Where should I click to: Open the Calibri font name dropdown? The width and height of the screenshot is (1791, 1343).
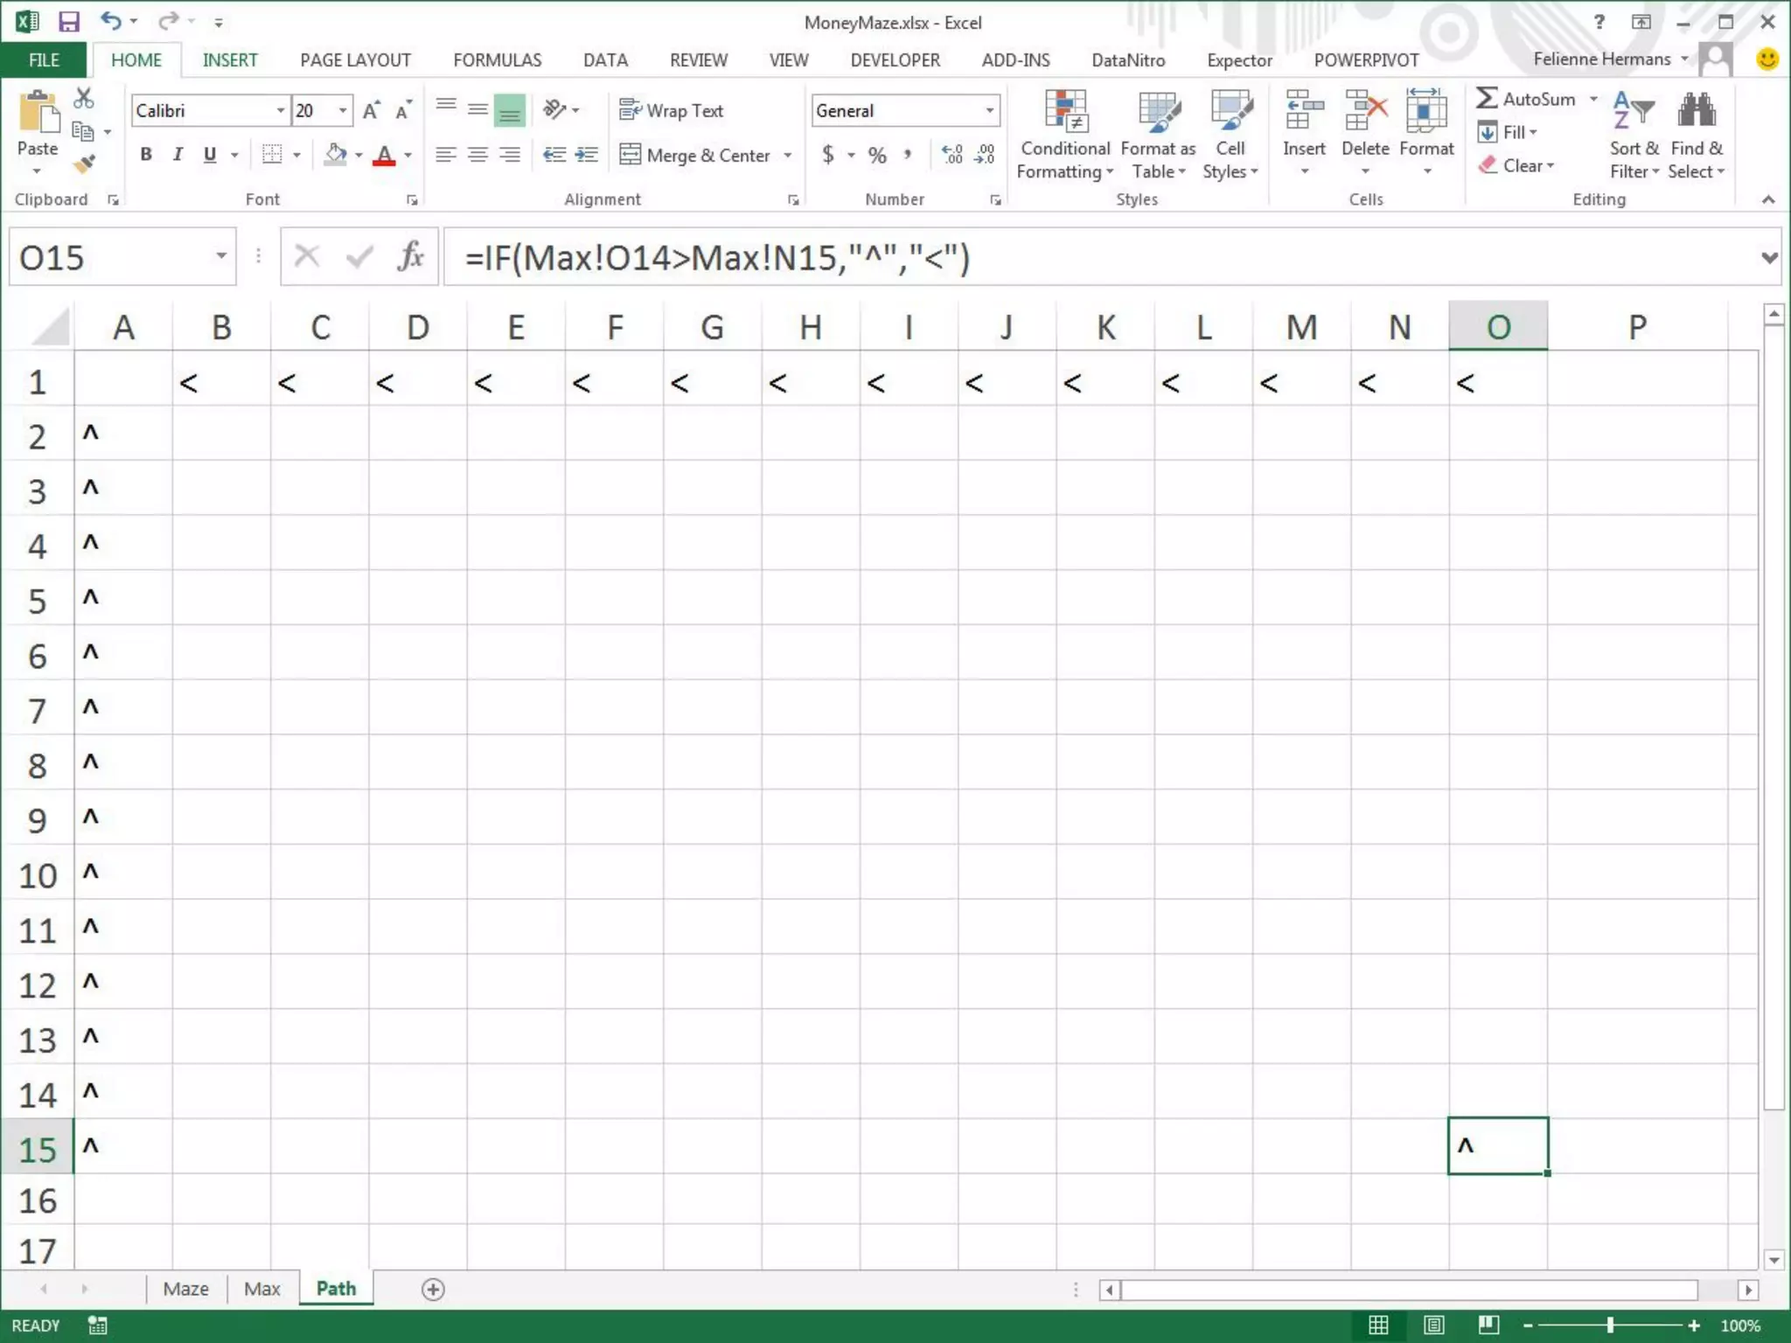[280, 111]
